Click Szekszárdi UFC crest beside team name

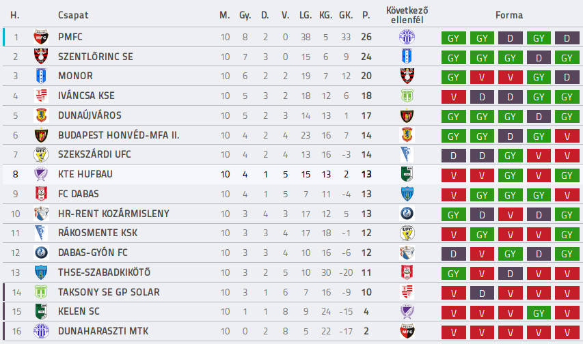coord(41,154)
